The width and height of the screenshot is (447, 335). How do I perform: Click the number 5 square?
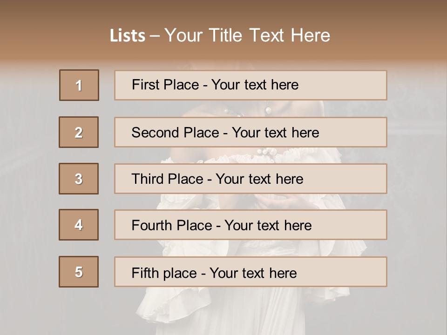79,272
